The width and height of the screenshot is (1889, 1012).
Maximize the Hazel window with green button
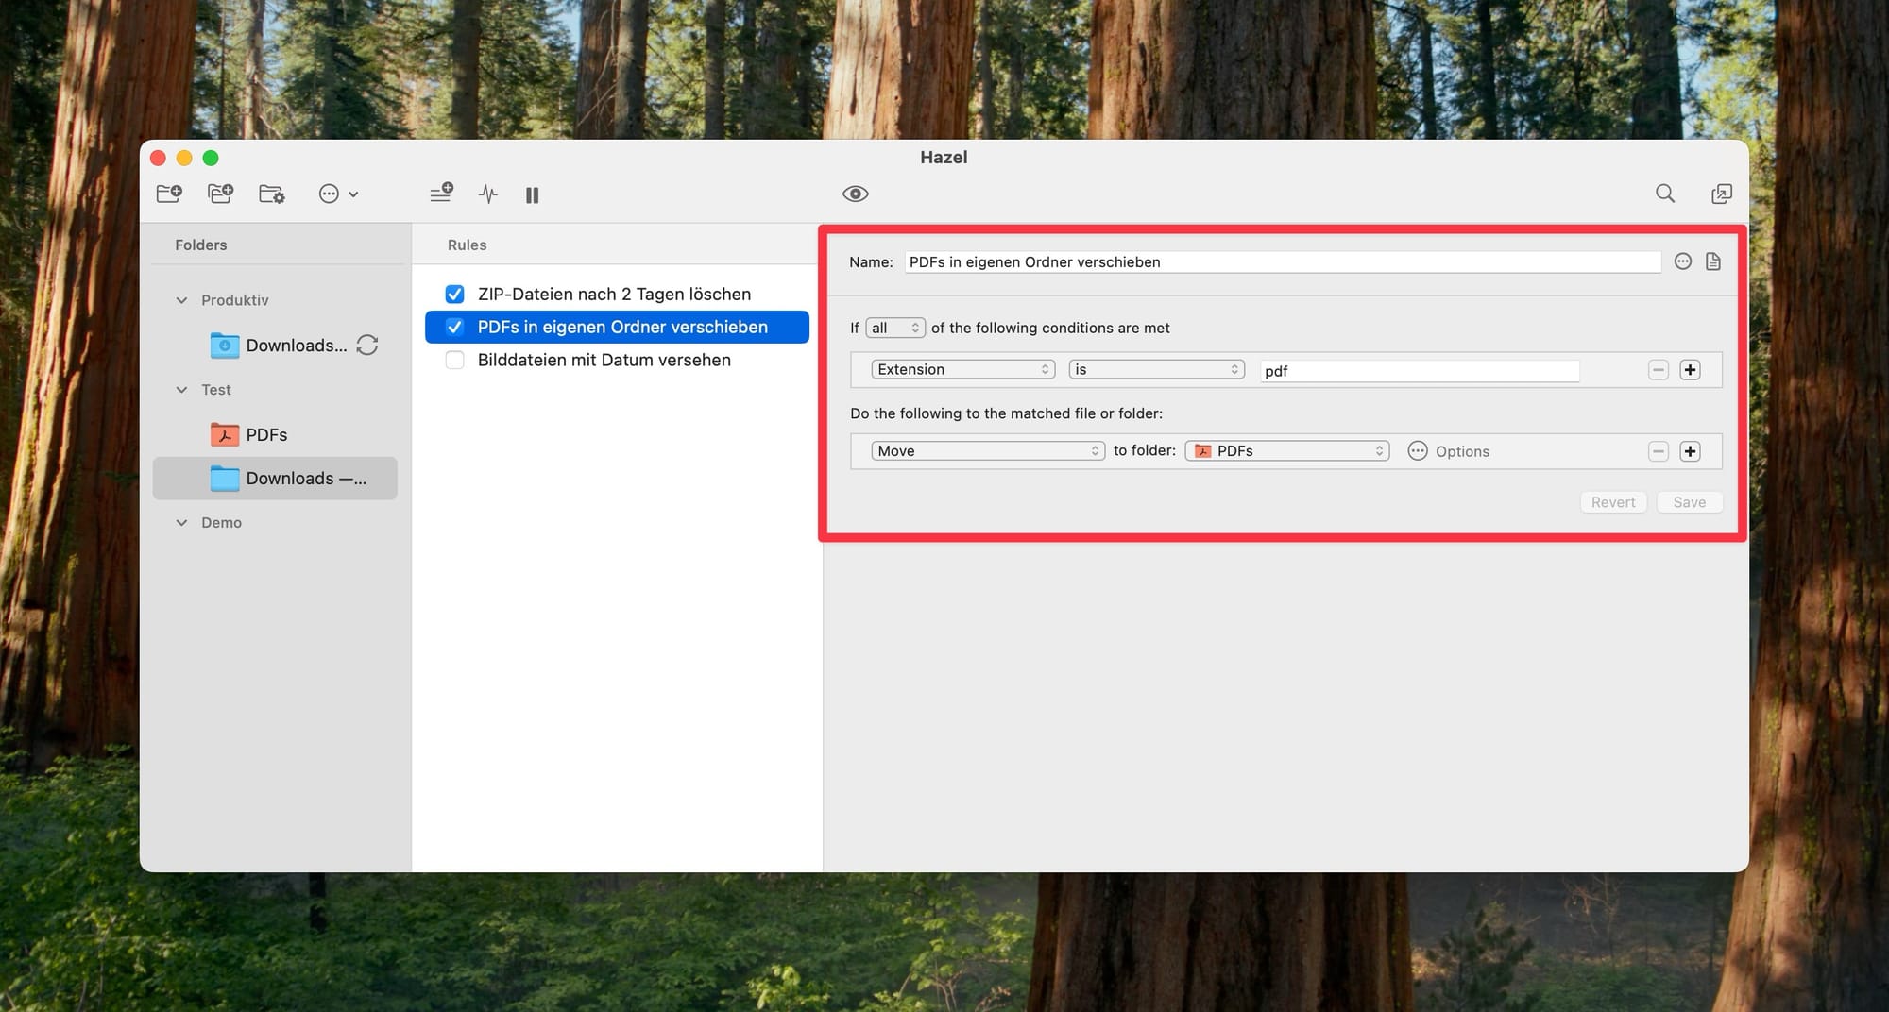coord(211,158)
